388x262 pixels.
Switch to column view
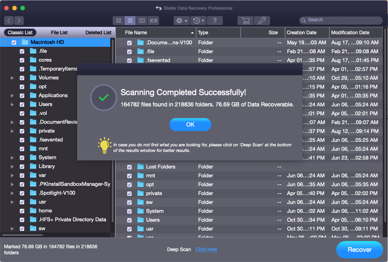[x=142, y=21]
